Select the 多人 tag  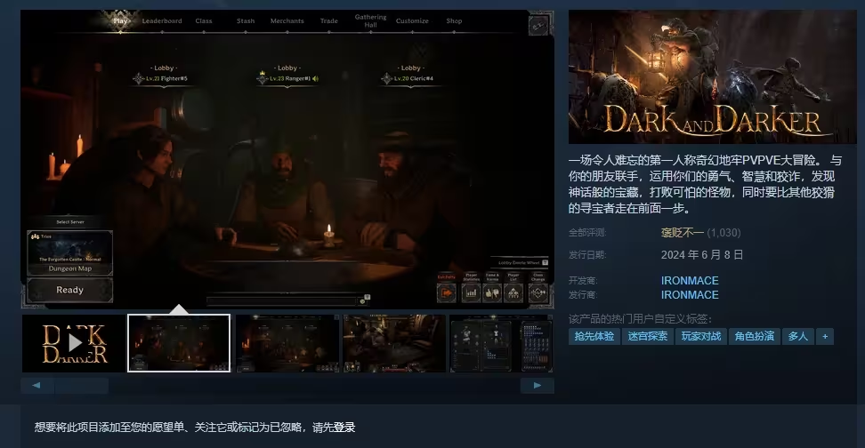[797, 336]
